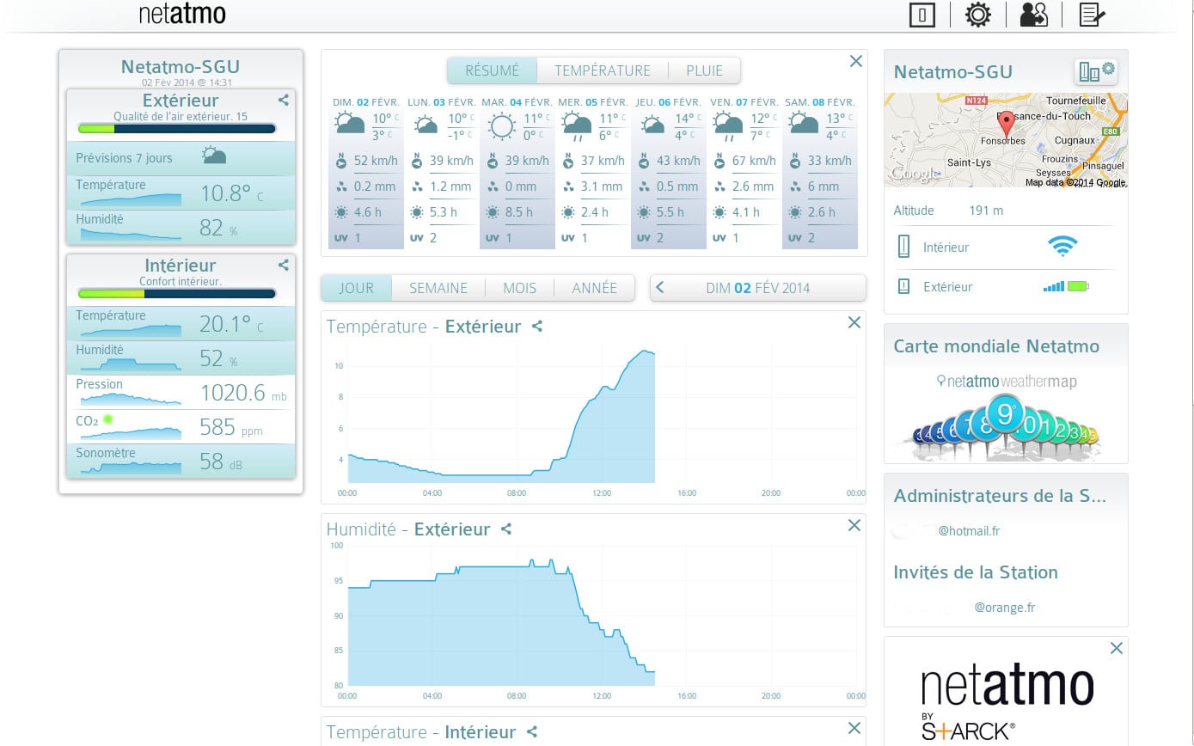Select the ANNÉE time range
This screenshot has height=746, width=1194.
pos(594,288)
